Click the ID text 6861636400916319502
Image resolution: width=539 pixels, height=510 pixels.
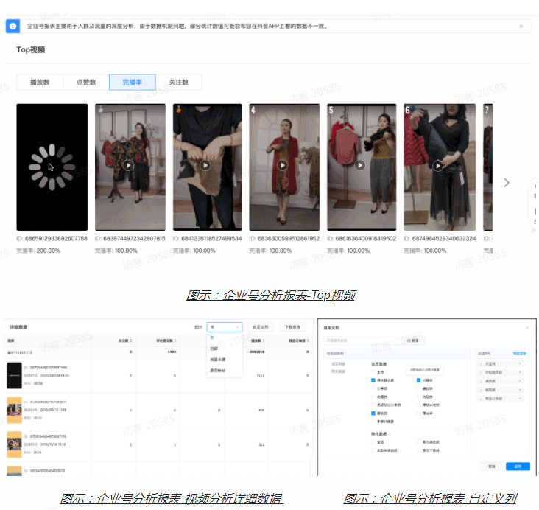[x=366, y=238]
